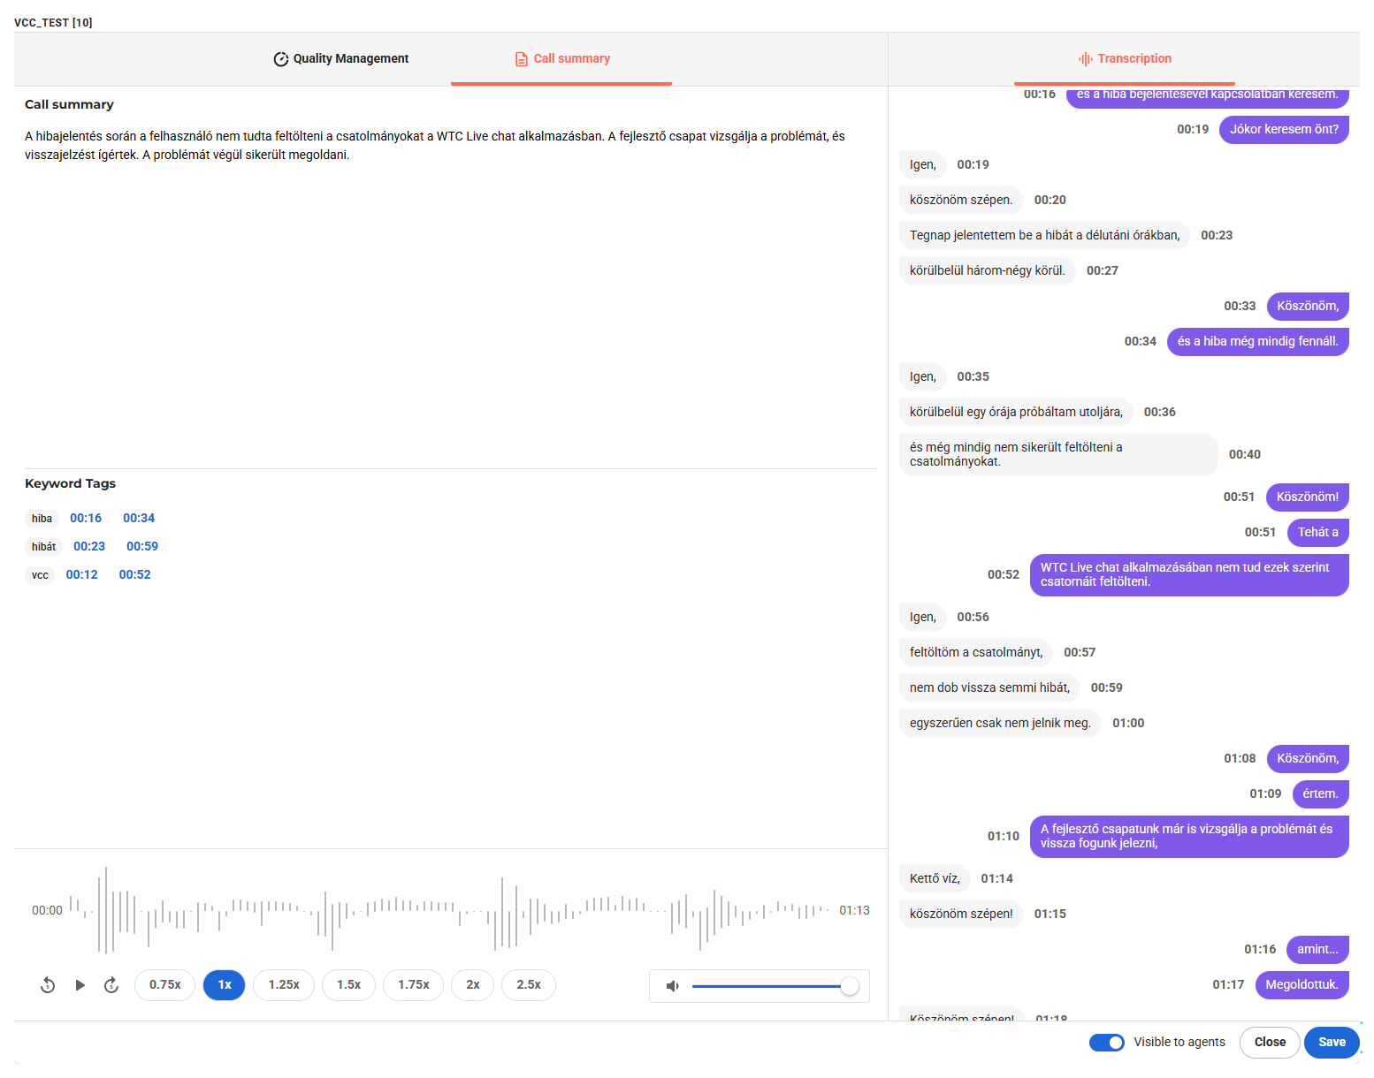Click the play audio icon
This screenshot has width=1374, height=1078.
point(80,985)
